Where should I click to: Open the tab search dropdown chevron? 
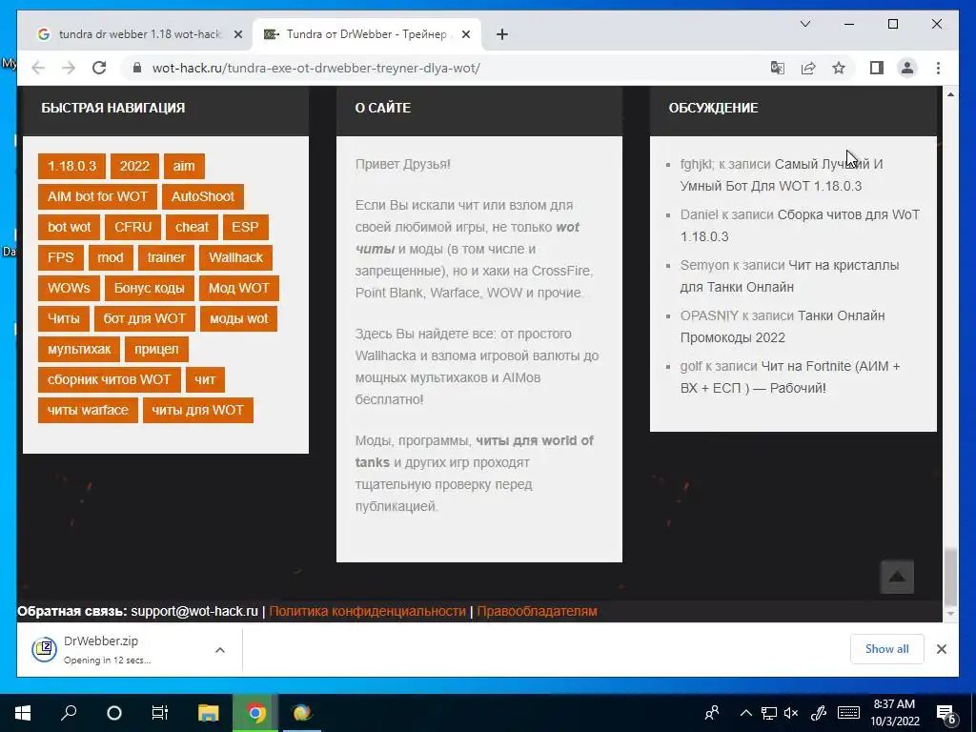tap(804, 24)
